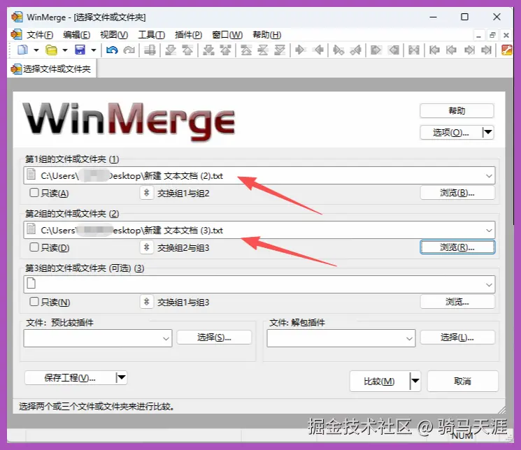Click the Open folder toolbar icon

51,50
